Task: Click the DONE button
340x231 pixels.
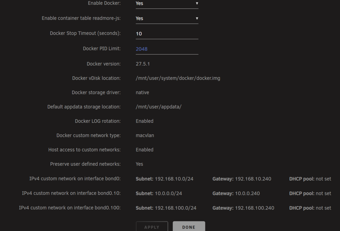Action: (189, 227)
